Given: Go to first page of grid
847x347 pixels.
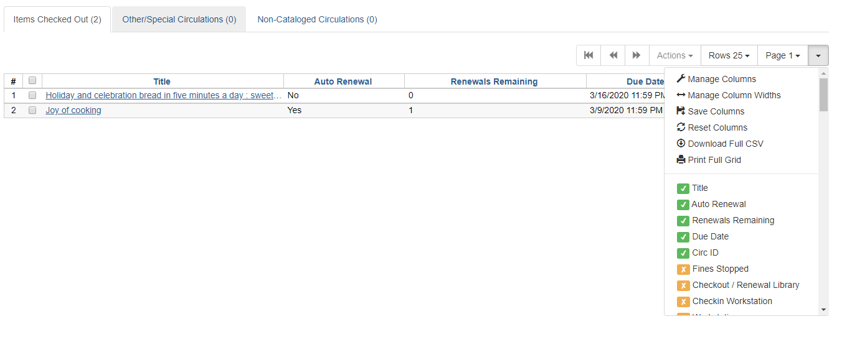Looking at the screenshot, I should 589,55.
